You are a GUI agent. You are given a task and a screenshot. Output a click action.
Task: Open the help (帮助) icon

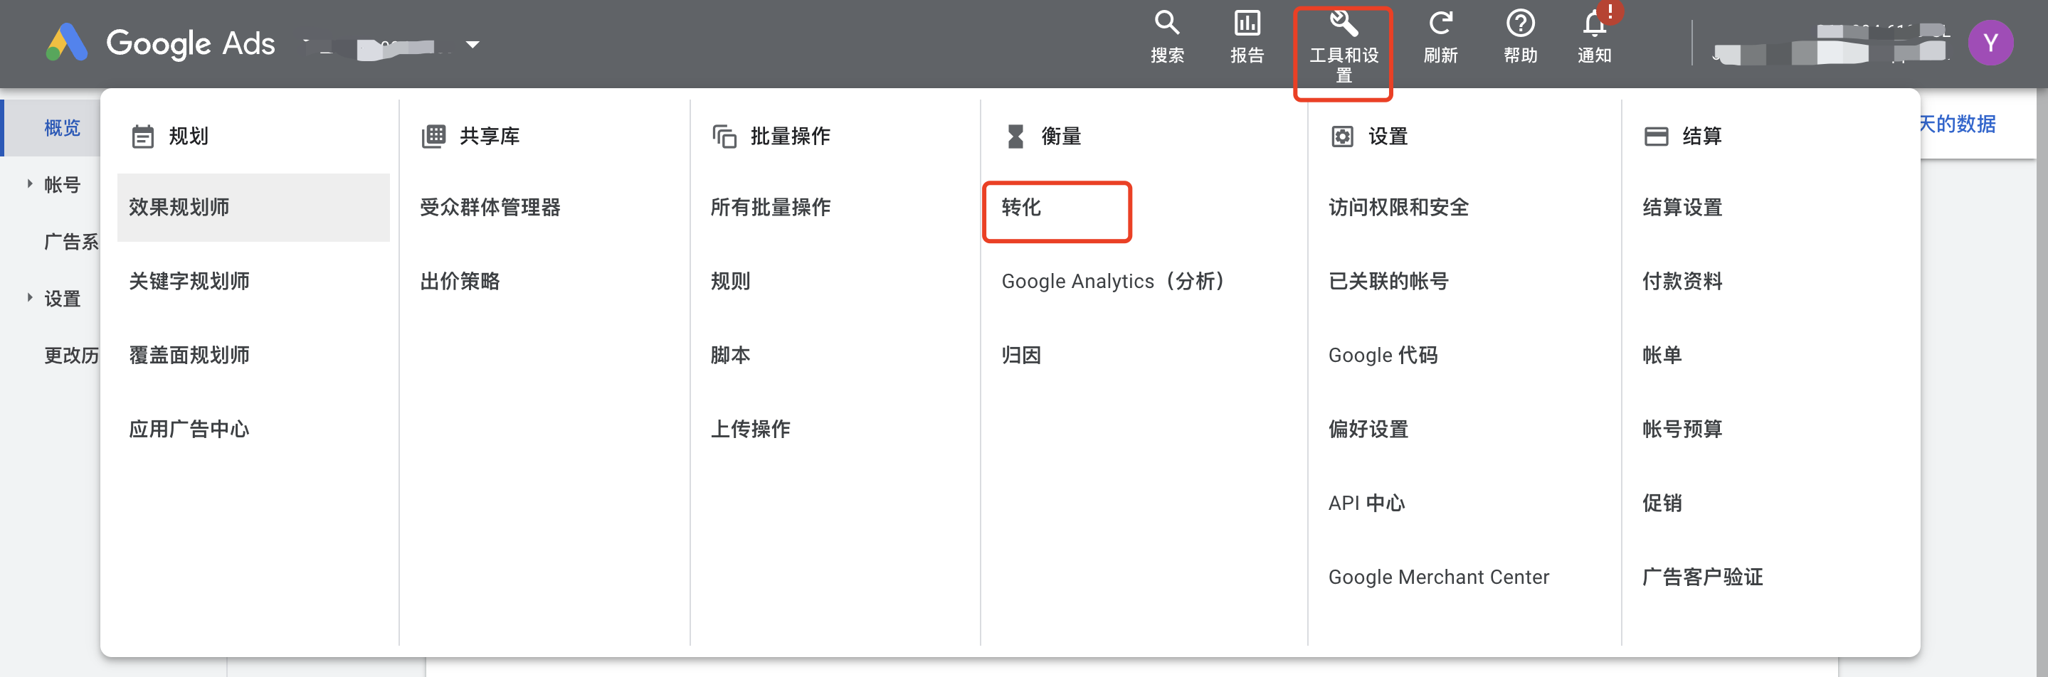coord(1520,38)
